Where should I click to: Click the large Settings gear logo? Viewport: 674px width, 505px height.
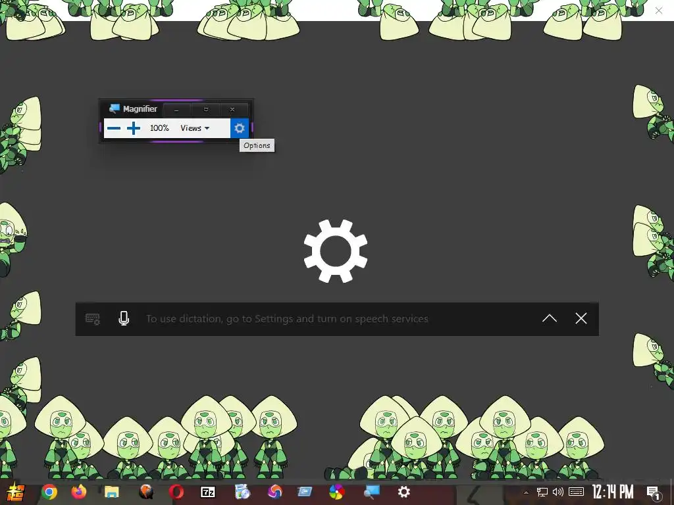point(335,251)
